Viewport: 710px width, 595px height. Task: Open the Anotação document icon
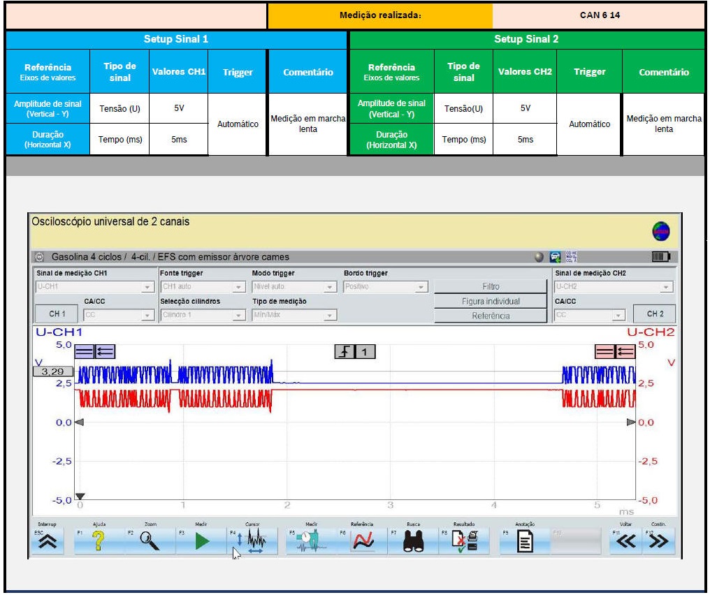pos(524,541)
